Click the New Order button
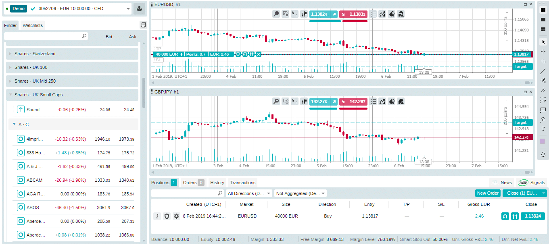The width and height of the screenshot is (551, 245). (488, 193)
